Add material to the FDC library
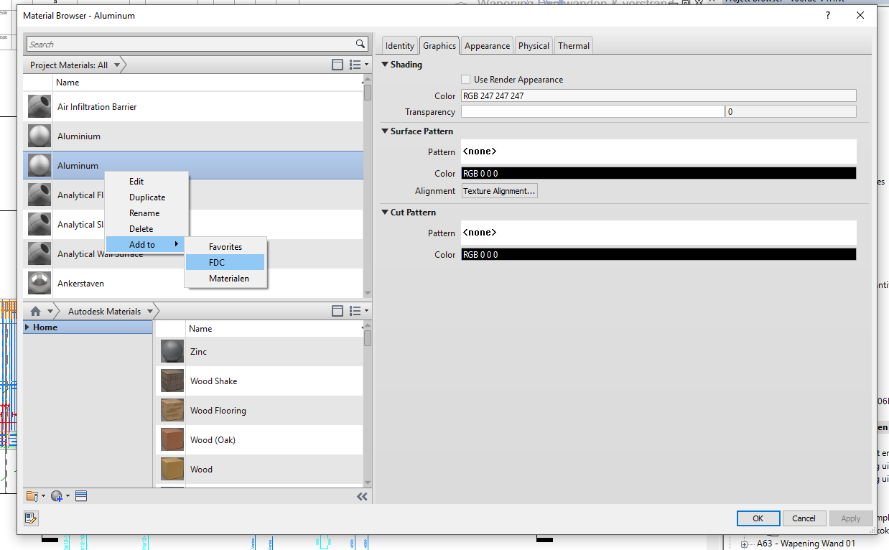The height and width of the screenshot is (550, 889). (x=225, y=262)
